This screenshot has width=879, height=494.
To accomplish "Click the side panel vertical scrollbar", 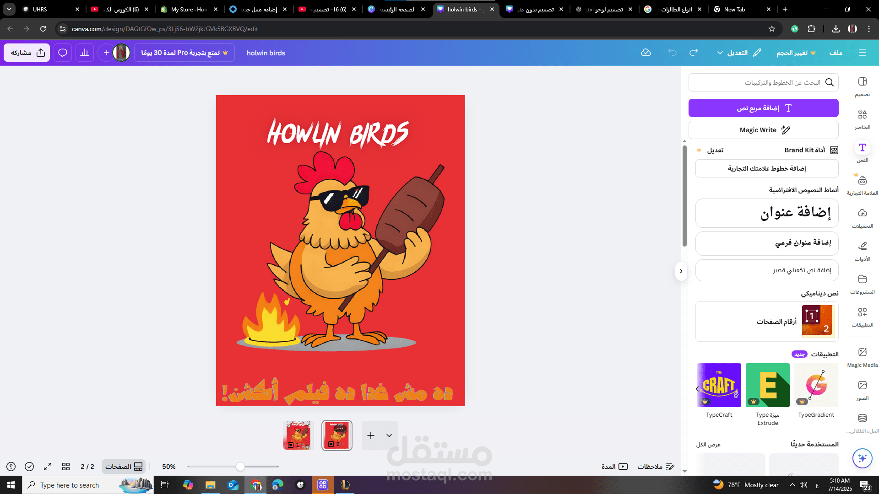I will pyautogui.click(x=684, y=196).
